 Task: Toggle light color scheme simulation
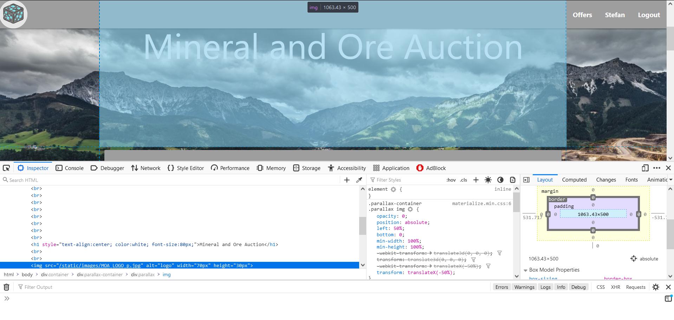[x=488, y=180]
